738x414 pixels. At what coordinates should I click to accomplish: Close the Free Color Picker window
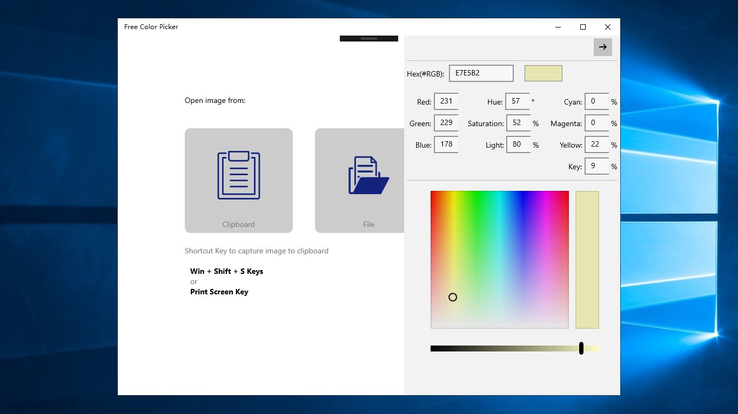(608, 27)
